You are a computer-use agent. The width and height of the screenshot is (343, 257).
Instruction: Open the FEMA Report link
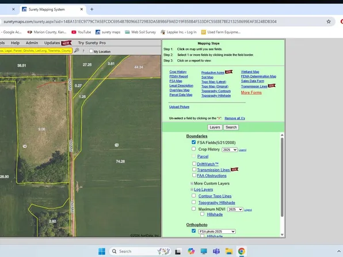(178, 77)
